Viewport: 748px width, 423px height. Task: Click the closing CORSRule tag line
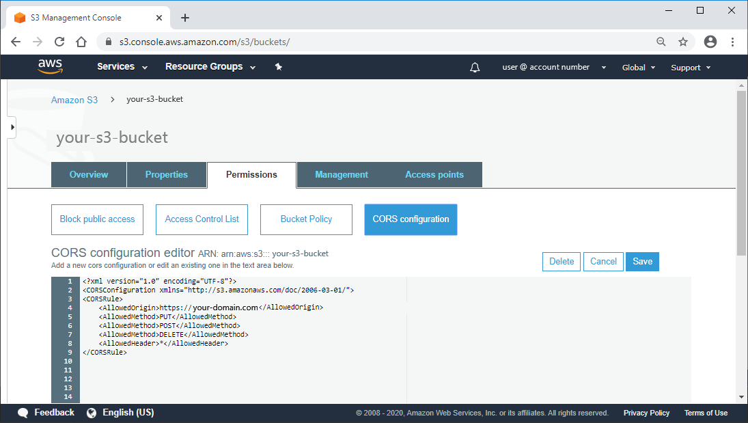[105, 353]
